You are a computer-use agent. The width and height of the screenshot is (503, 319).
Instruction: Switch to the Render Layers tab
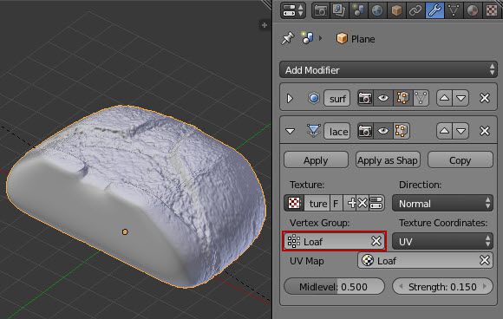[339, 10]
